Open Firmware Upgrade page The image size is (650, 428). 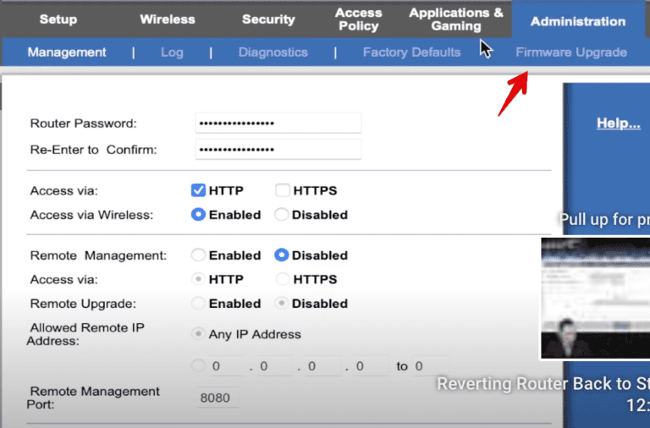click(x=571, y=52)
